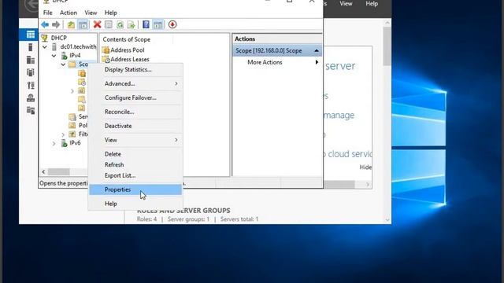Screen dimensions: 504x283
Task: Open Advanced... submenu in context menu
Action: click(x=135, y=84)
